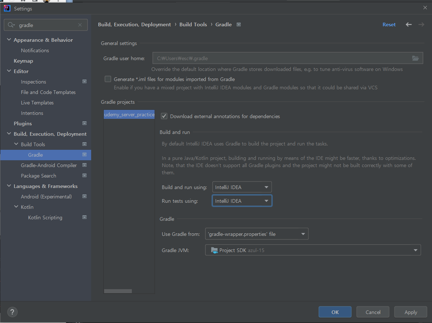This screenshot has height=323, width=432.
Task: Click project icon next to Gradle-Android Compiler
Action: click(x=85, y=165)
